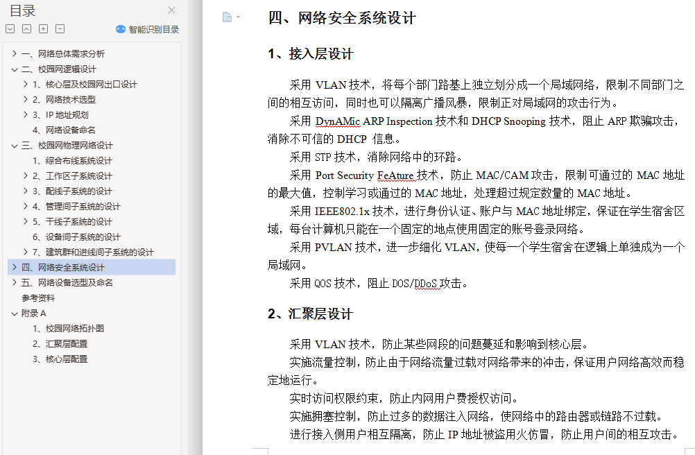Collapse 二、校园网逻辑设计 chevron

coord(14,69)
